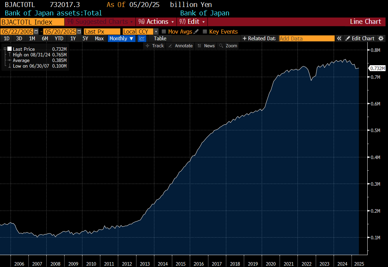Image resolution: width=388 pixels, height=267 pixels.
Task: Click the 2020 x-axis label
Action: 271,264
